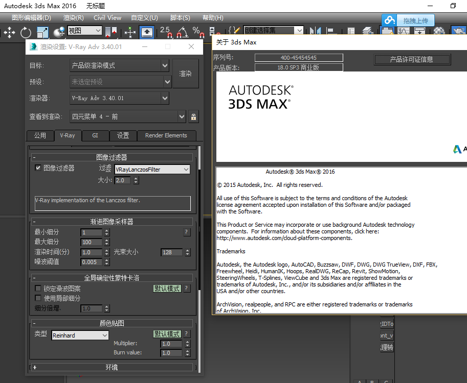This screenshot has height=383, width=467.
Task: Switch to the GI tab
Action: point(95,136)
